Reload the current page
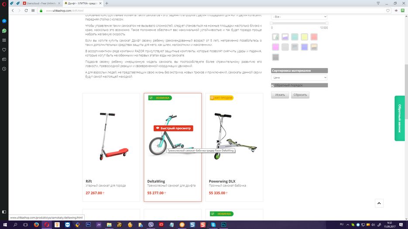This screenshot has height=229, width=408. point(26,10)
